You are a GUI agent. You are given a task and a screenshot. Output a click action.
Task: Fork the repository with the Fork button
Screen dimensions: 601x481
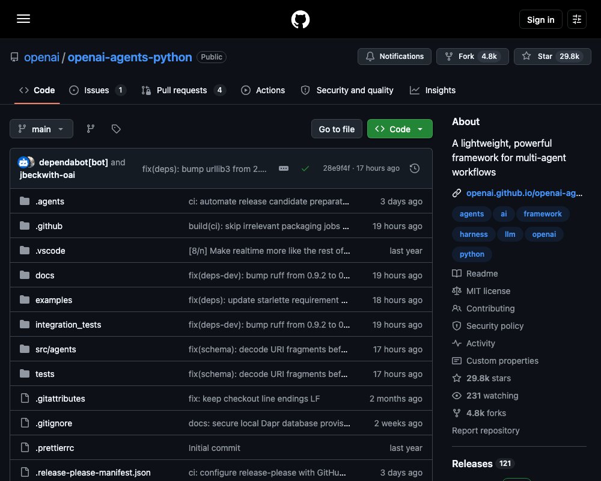[472, 57]
